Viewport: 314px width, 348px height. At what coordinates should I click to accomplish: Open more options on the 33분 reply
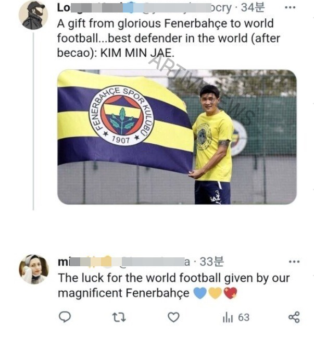click(x=294, y=262)
